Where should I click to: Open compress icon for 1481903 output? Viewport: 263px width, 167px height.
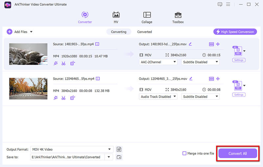tap(218, 44)
